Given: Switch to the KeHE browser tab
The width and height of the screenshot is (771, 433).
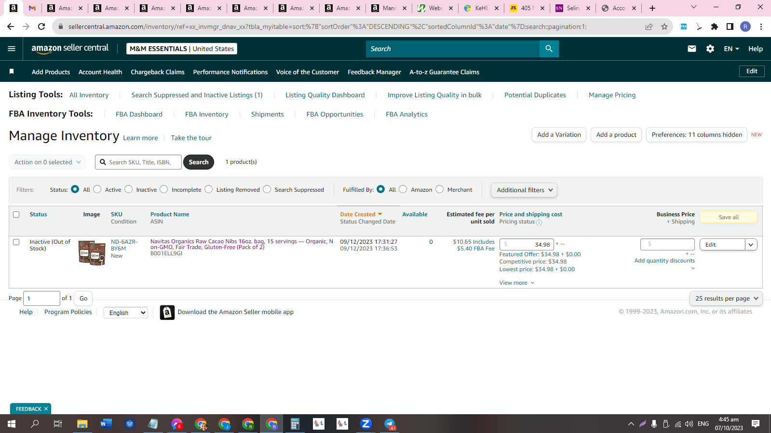Looking at the screenshot, I should point(481,8).
